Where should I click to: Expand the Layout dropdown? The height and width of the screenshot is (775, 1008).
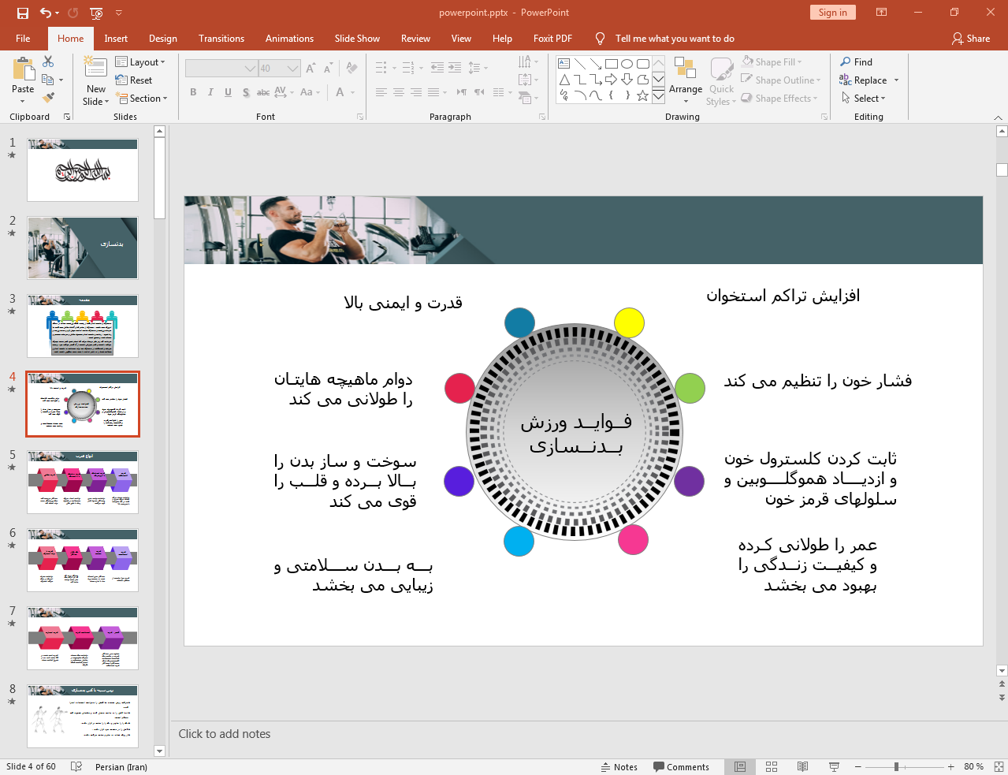(x=140, y=62)
